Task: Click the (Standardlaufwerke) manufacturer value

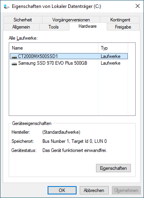Action: coord(61,132)
